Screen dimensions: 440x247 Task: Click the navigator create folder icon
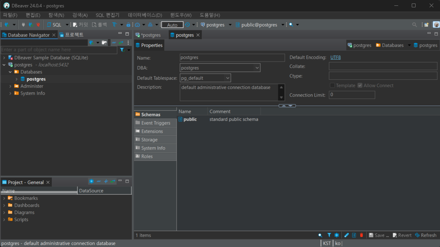105,43
